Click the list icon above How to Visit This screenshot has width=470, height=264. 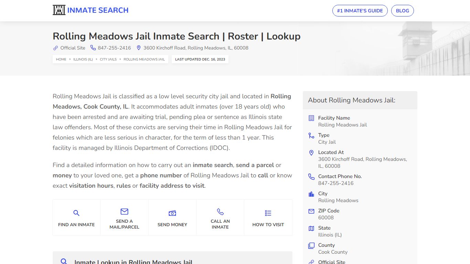click(x=268, y=213)
